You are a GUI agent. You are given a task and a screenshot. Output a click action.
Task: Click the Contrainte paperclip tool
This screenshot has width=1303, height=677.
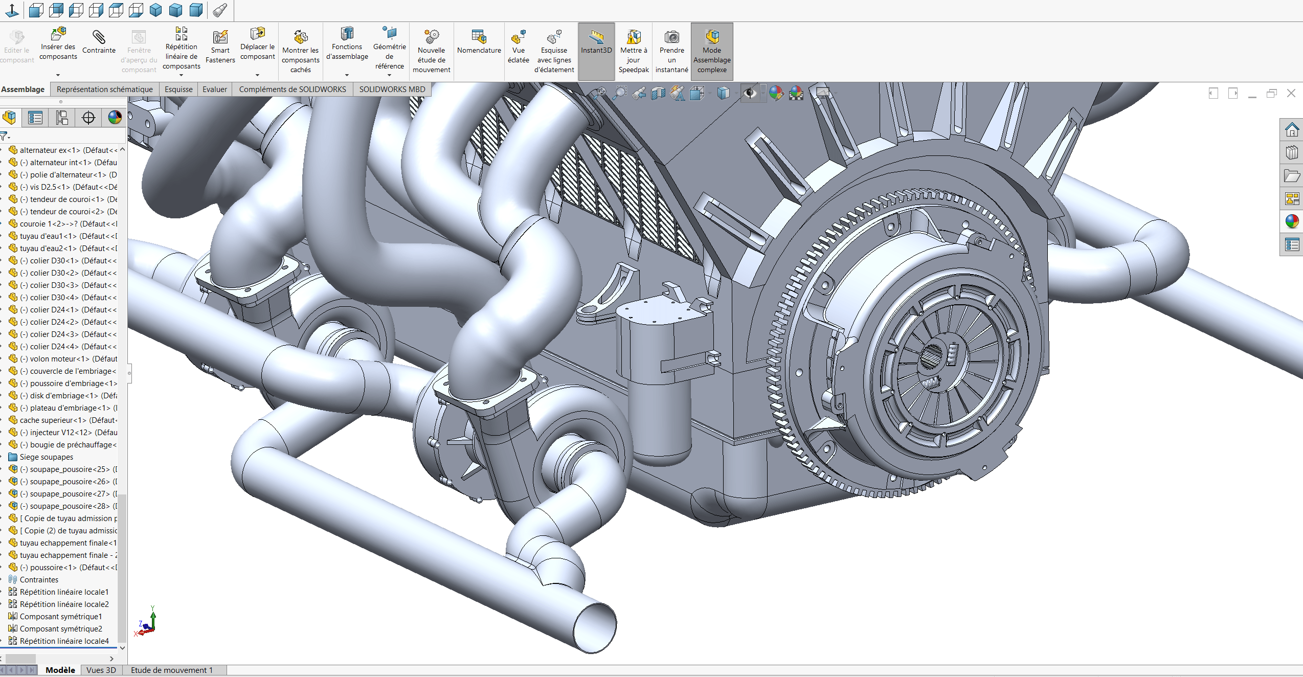point(99,42)
